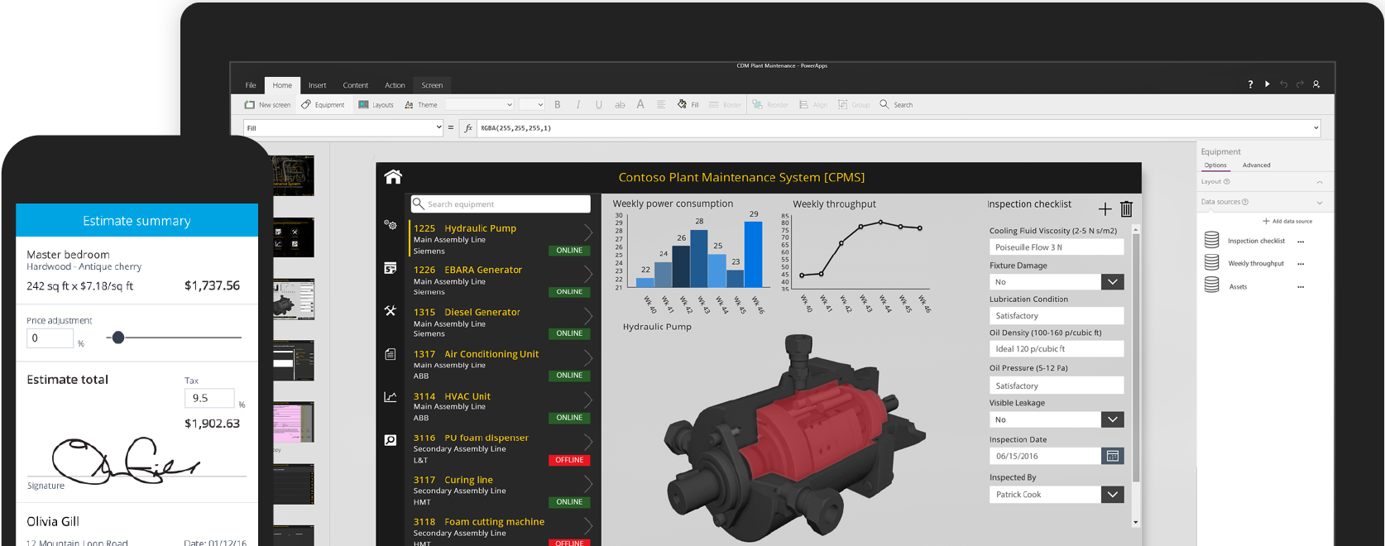Open the Inspection Date calendar picker icon

point(1113,456)
